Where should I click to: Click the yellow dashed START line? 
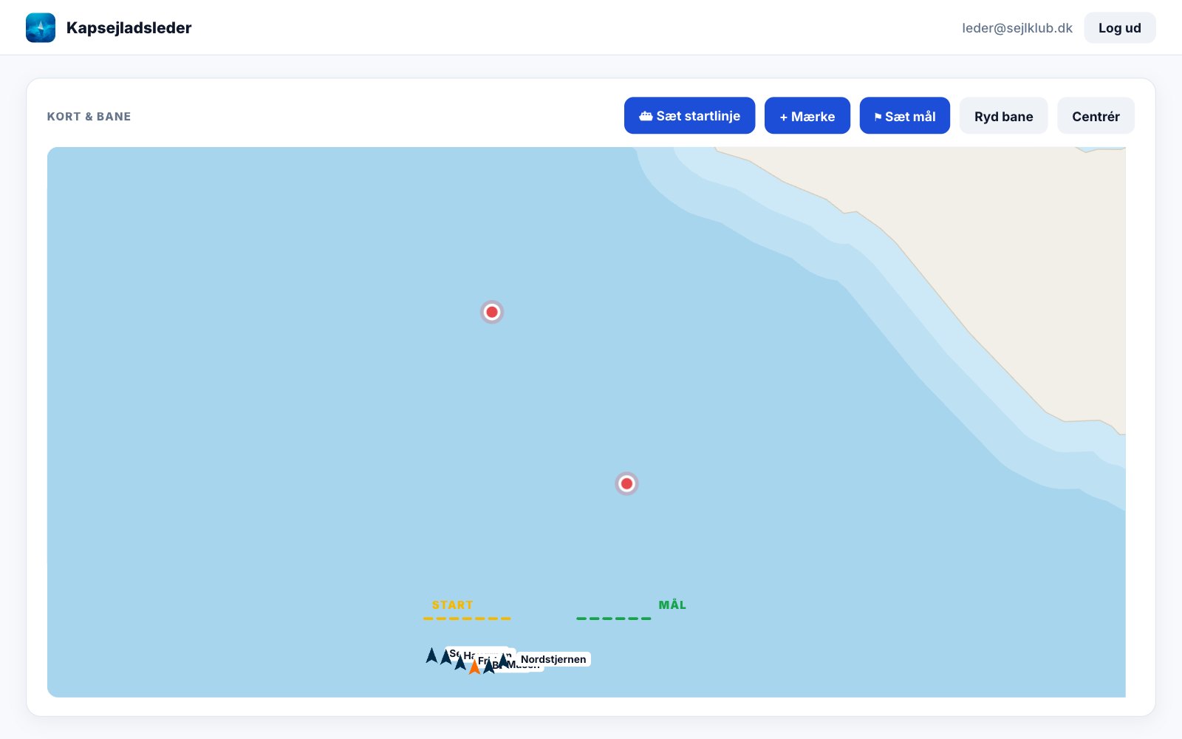(467, 619)
